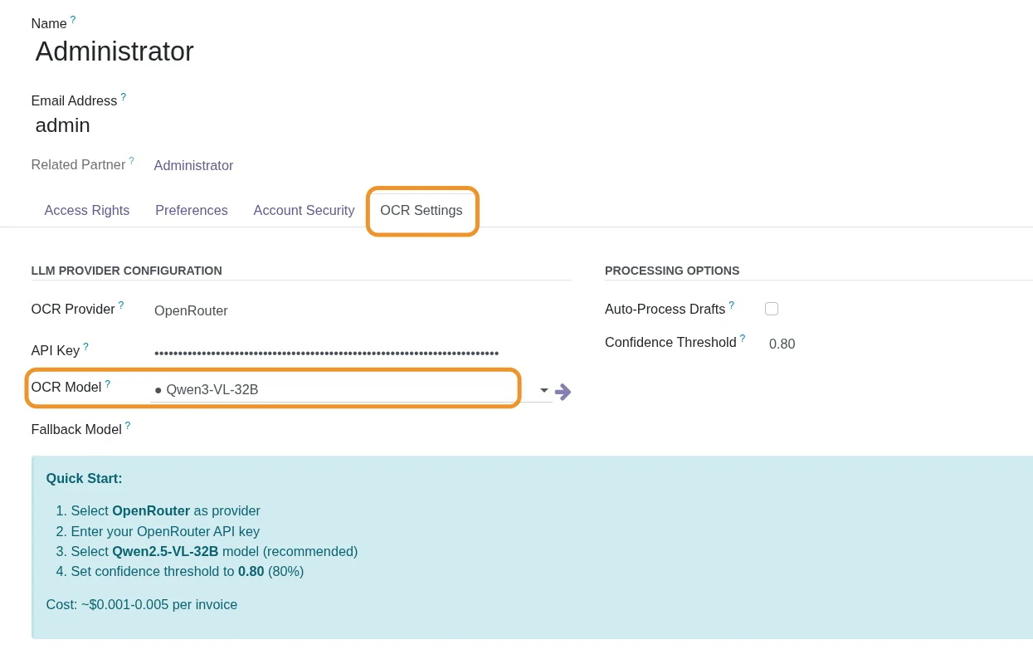Select the OCR Settings tab
This screenshot has height=654, width=1033.
point(421,211)
